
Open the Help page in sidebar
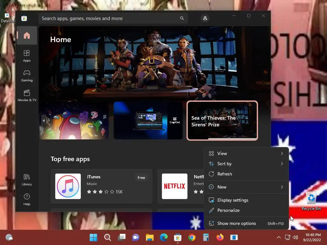click(27, 200)
